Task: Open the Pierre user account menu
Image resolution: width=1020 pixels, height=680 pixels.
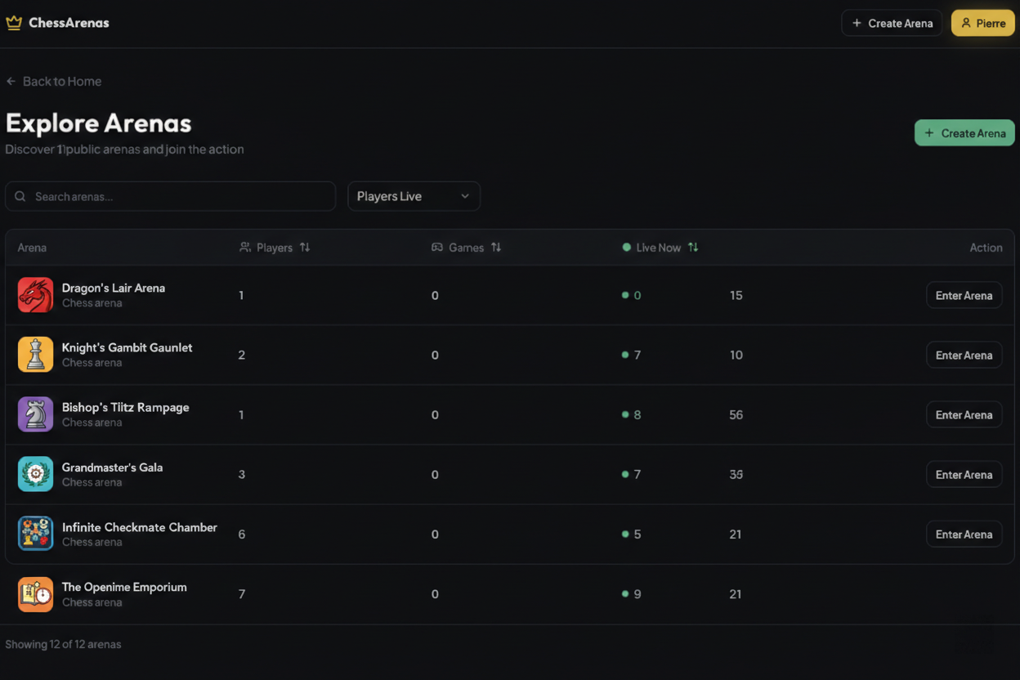Action: pyautogui.click(x=982, y=23)
